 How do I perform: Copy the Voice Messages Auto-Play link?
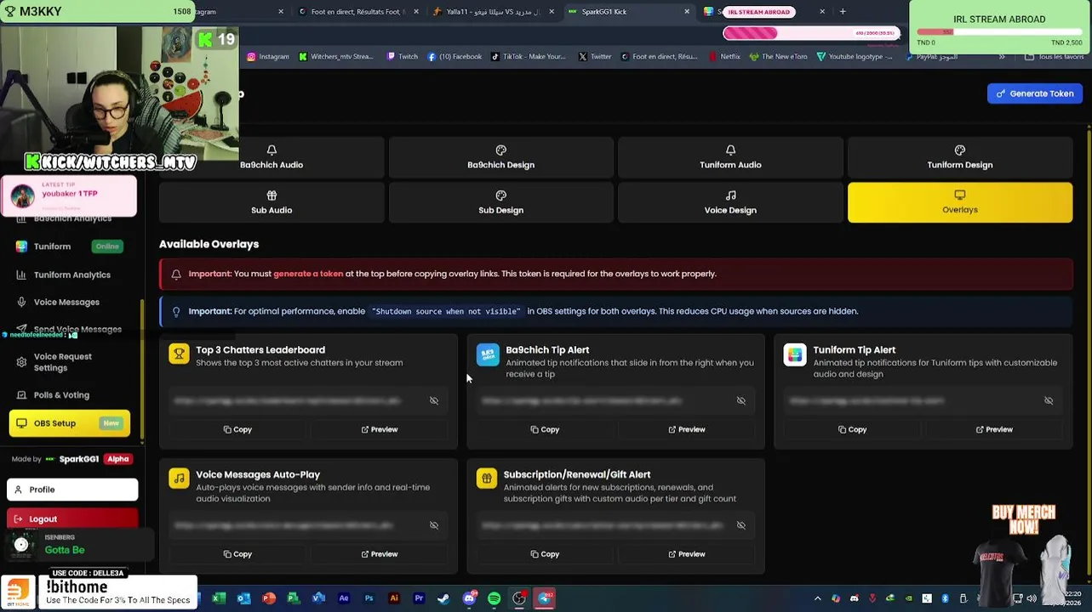[x=237, y=554]
